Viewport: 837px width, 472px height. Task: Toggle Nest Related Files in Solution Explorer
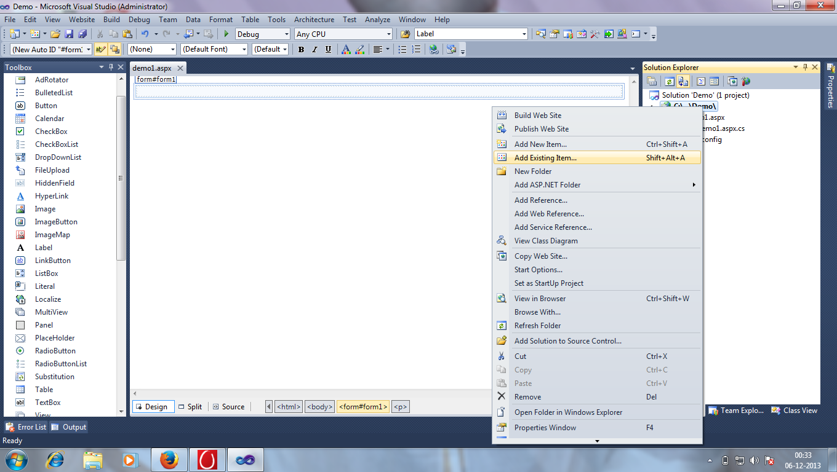coord(683,81)
